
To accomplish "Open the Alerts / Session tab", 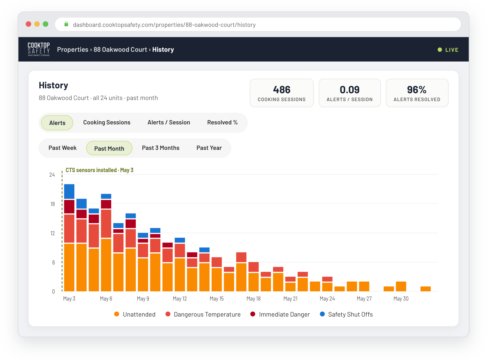I will tap(169, 123).
